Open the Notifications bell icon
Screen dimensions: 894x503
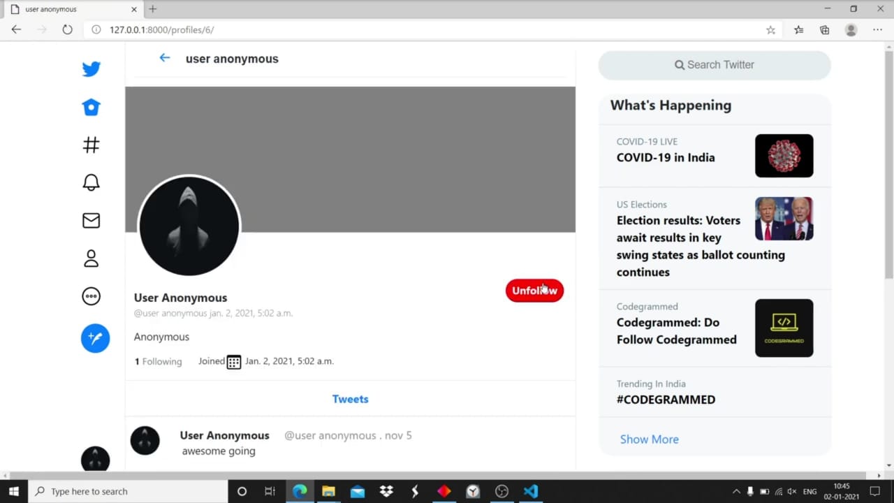pyautogui.click(x=91, y=182)
